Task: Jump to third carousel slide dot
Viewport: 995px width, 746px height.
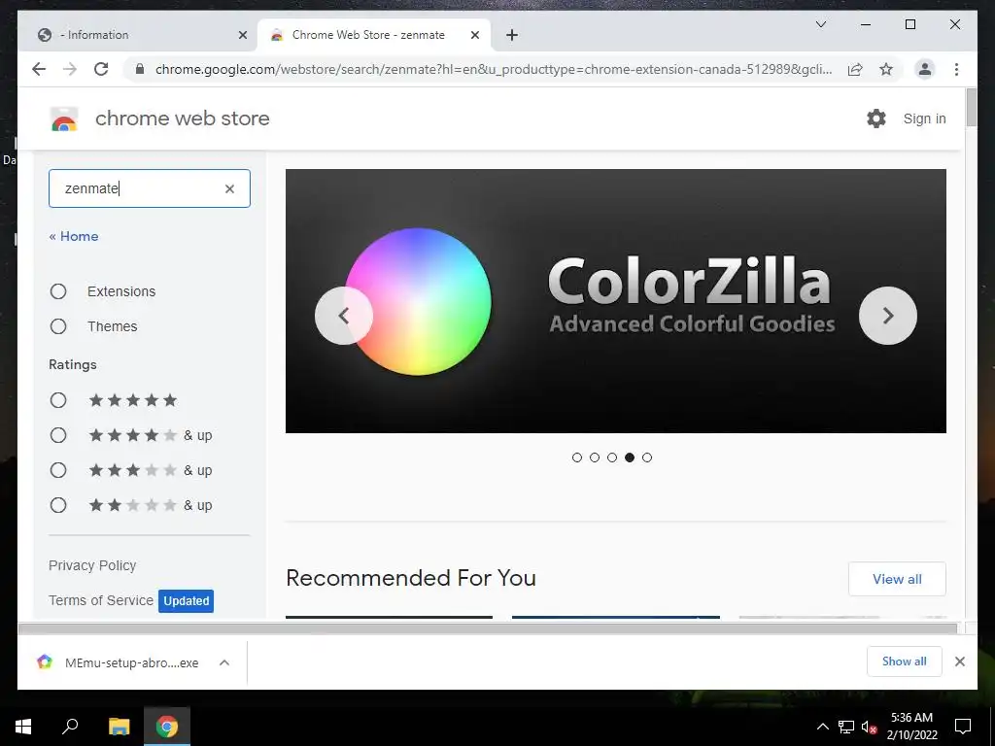Action: [x=612, y=458]
